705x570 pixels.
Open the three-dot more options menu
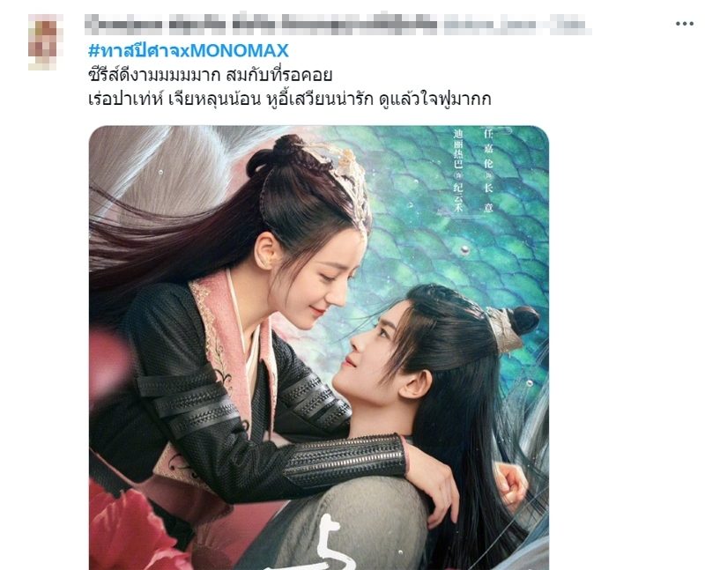[685, 24]
